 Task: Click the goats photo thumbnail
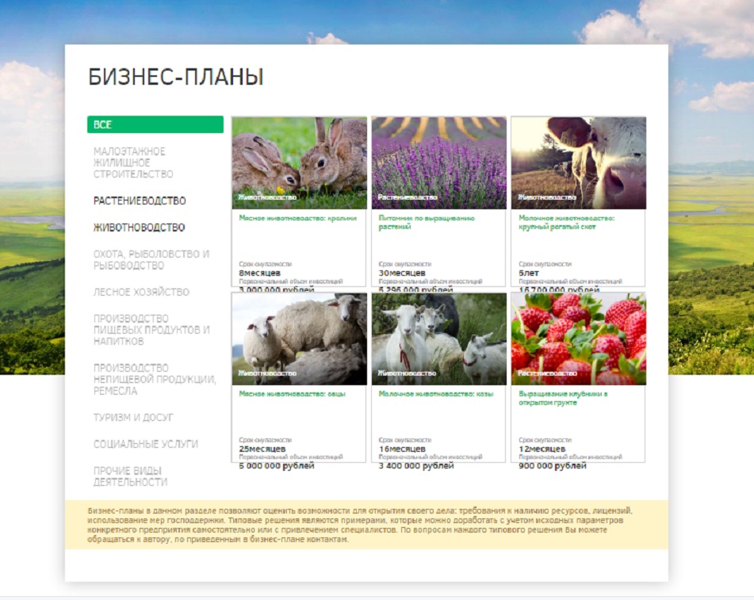[438, 339]
